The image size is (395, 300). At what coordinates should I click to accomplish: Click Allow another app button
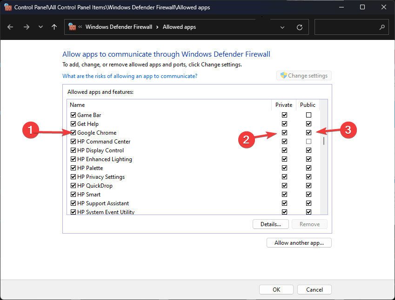(x=299, y=243)
